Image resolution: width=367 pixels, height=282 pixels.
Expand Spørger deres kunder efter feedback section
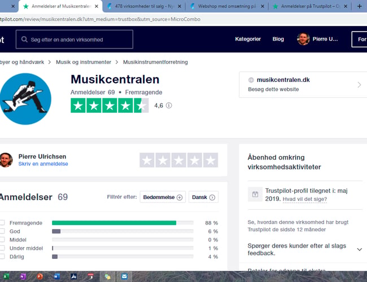(x=305, y=249)
